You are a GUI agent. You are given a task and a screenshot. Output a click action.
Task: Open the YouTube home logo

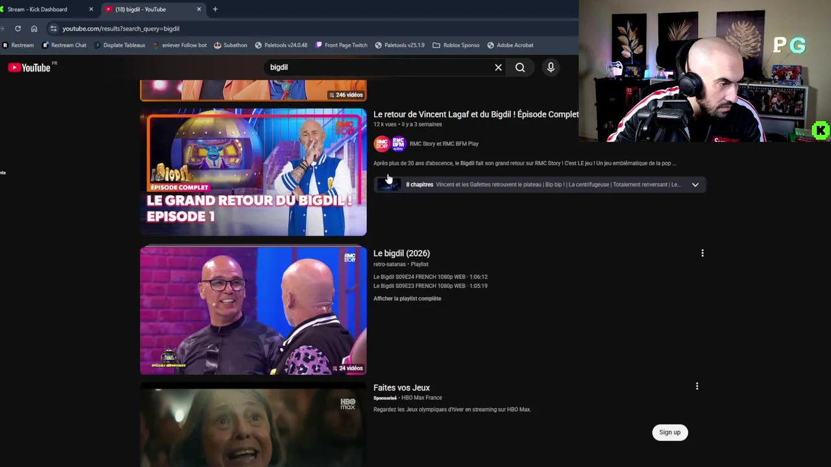click(29, 67)
